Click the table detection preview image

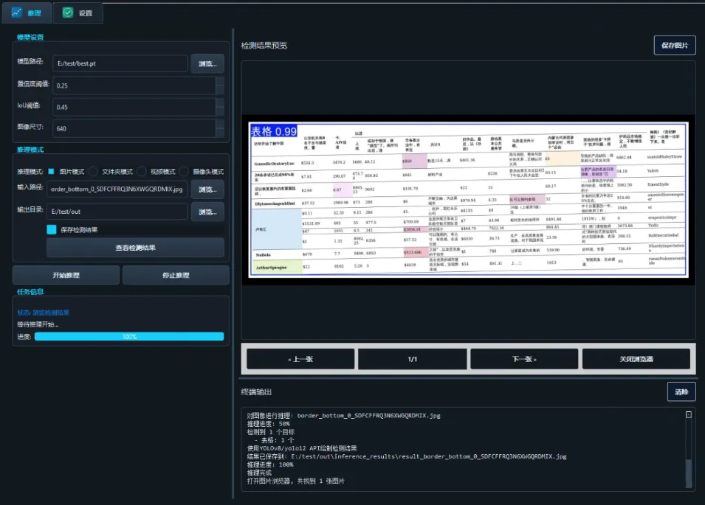468,201
